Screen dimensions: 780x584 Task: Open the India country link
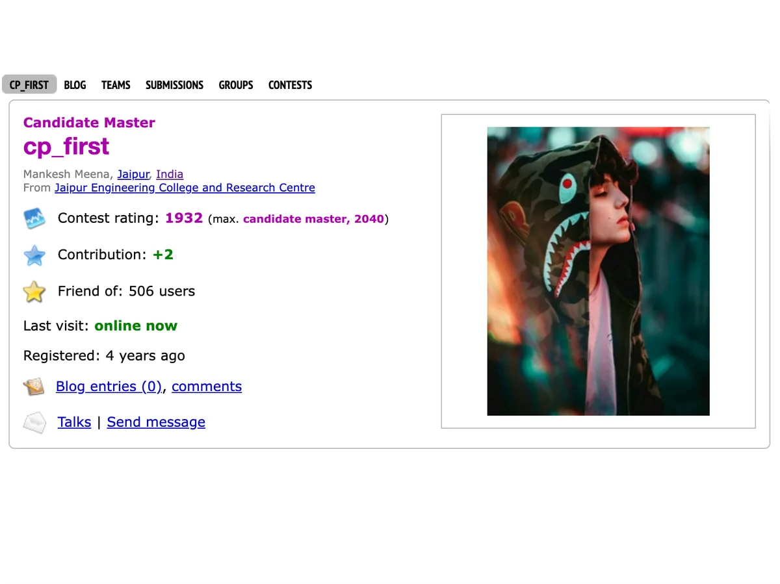coord(170,174)
